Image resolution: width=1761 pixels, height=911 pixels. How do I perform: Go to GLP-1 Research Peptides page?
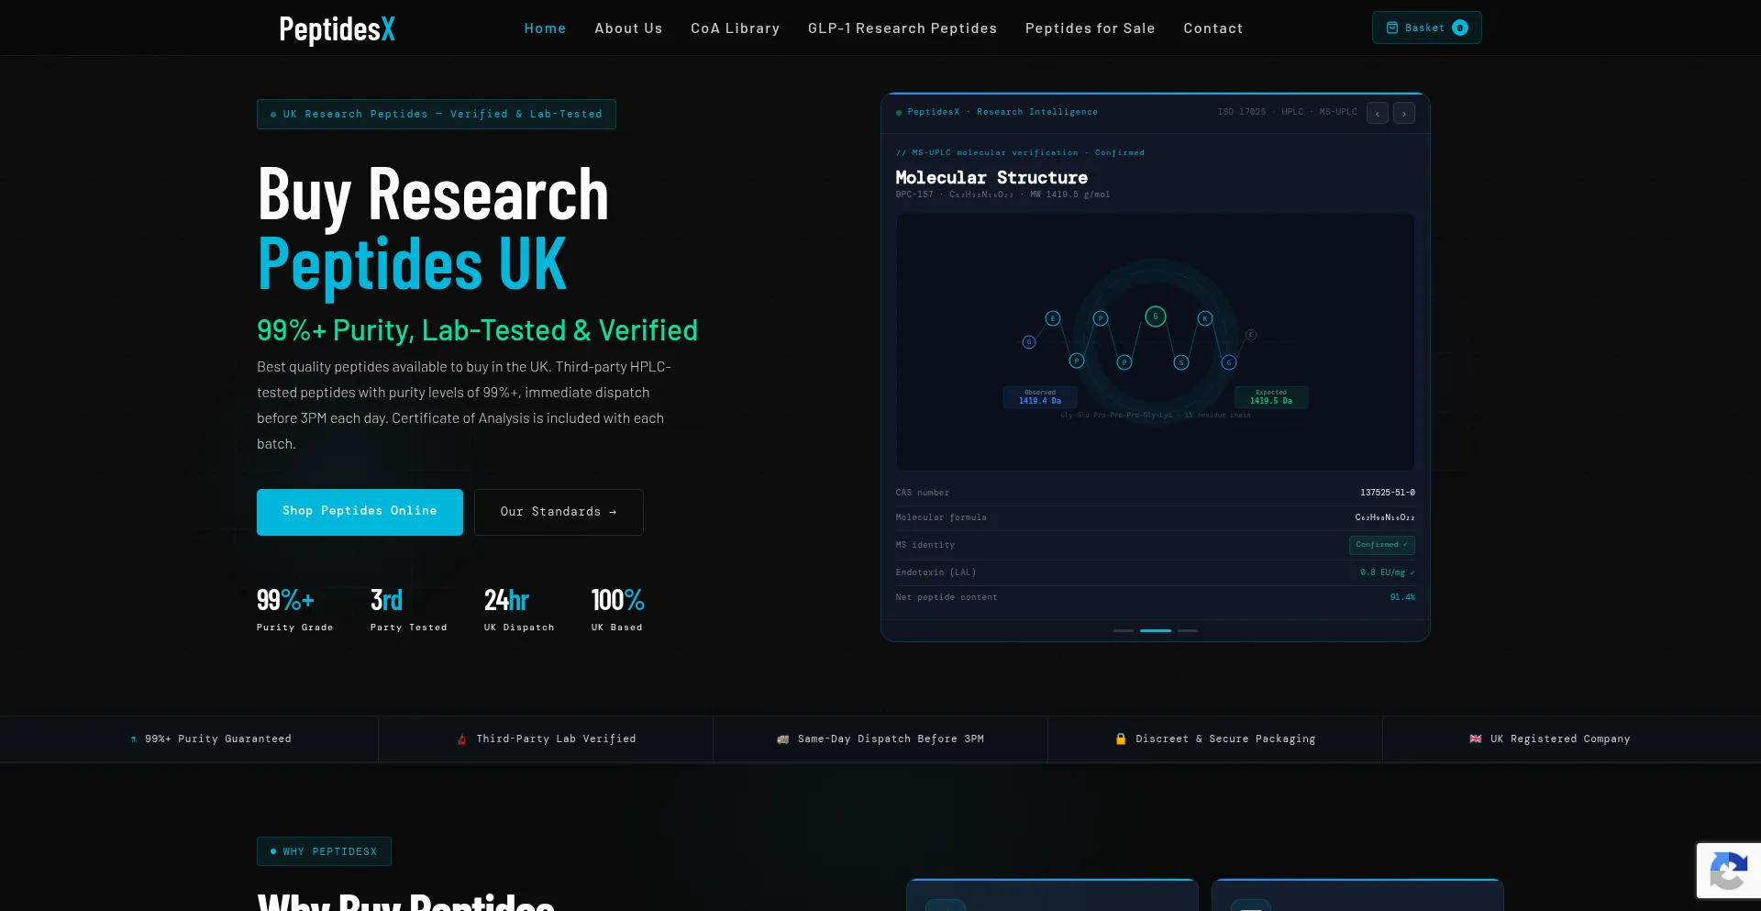[902, 28]
